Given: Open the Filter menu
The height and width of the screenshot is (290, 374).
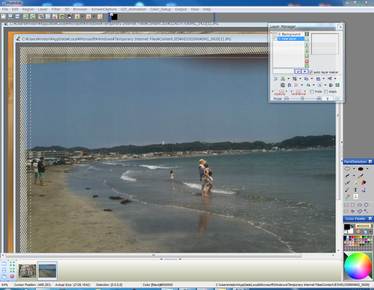Looking at the screenshot, I should pyautogui.click(x=56, y=9).
